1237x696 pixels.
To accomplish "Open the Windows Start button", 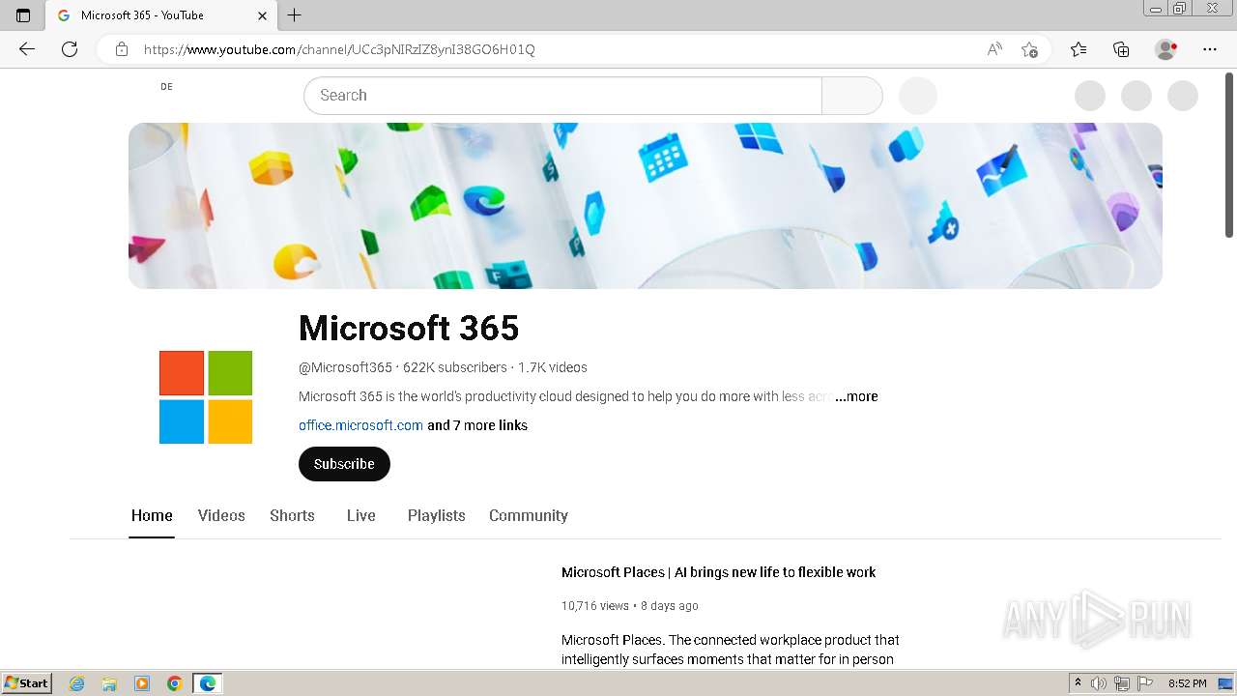I will click(x=27, y=683).
